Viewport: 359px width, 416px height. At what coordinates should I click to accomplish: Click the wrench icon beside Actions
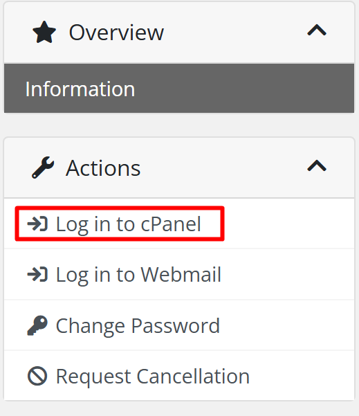click(x=43, y=168)
